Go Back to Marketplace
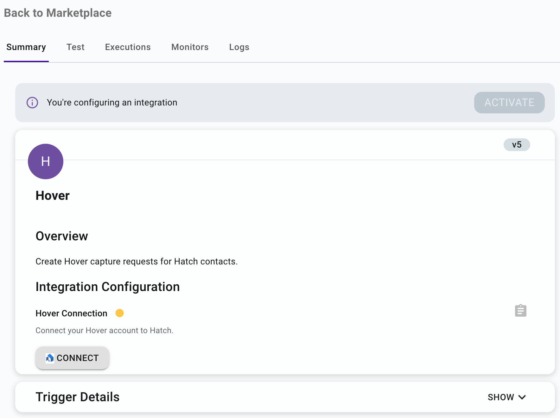Screen dimensions: 560x418 58,13
